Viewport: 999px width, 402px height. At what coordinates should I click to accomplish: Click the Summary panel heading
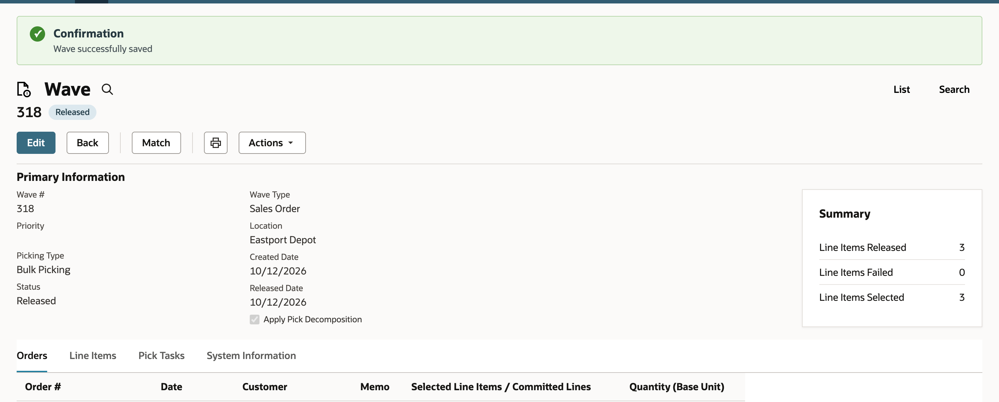tap(845, 214)
